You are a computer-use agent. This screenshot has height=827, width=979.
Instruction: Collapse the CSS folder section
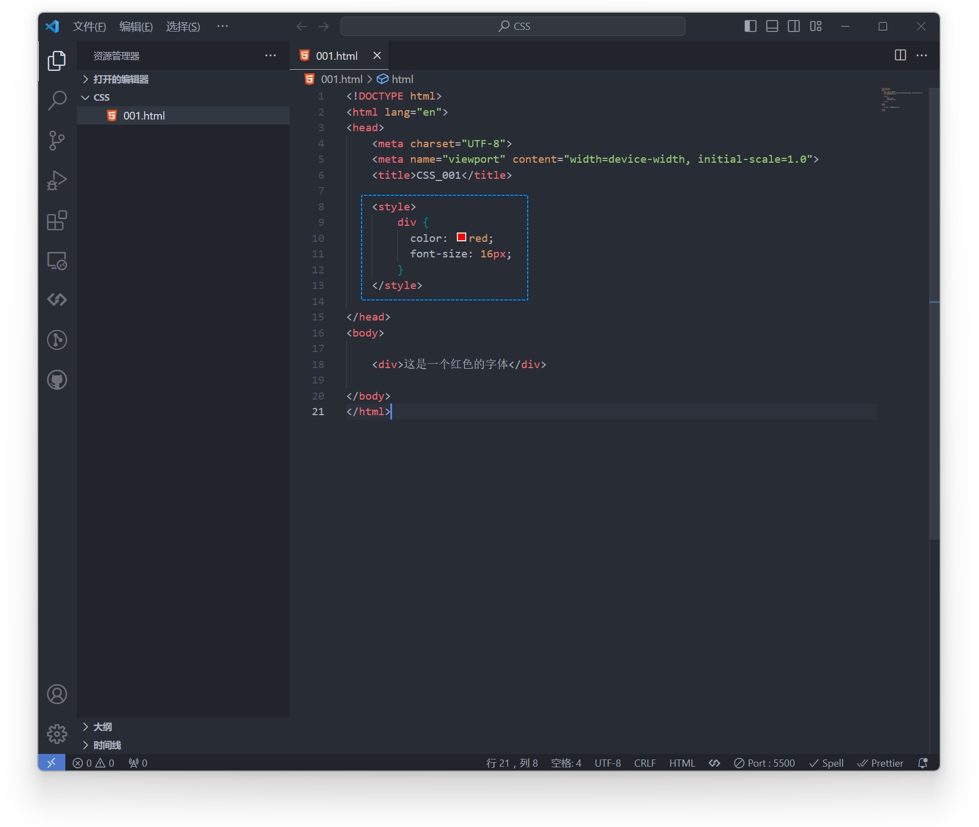tap(101, 97)
